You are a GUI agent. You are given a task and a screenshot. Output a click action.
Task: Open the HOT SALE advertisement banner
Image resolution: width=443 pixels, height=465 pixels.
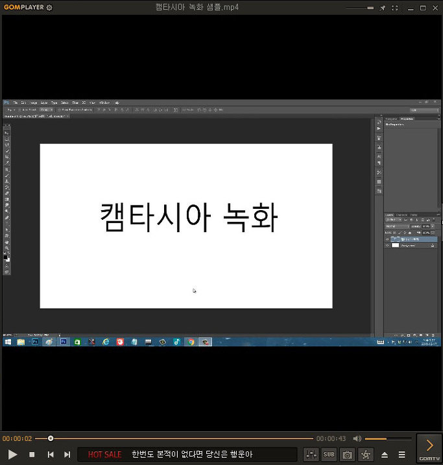pos(187,455)
